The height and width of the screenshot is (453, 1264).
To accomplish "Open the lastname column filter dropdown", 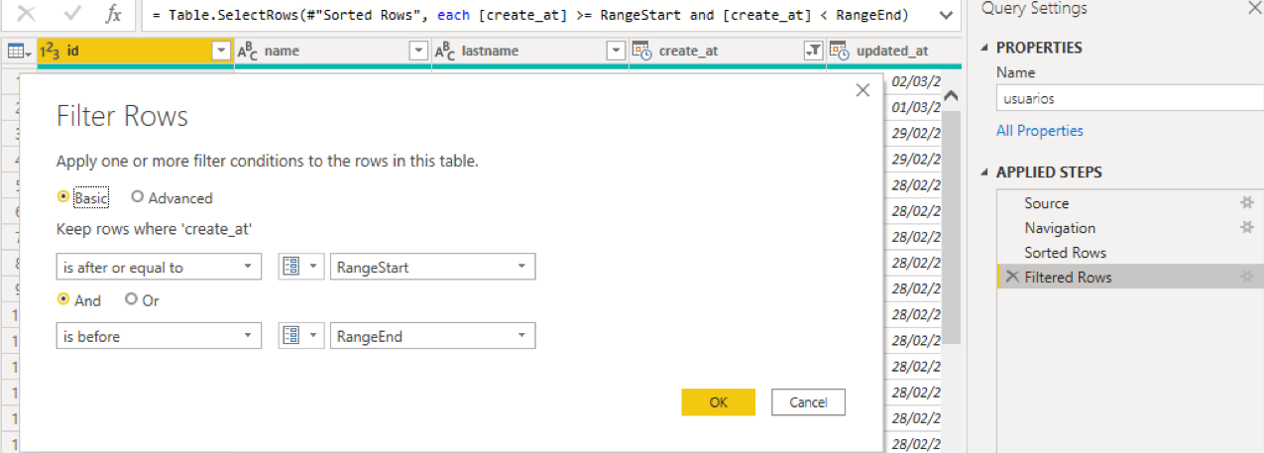I will [x=616, y=51].
